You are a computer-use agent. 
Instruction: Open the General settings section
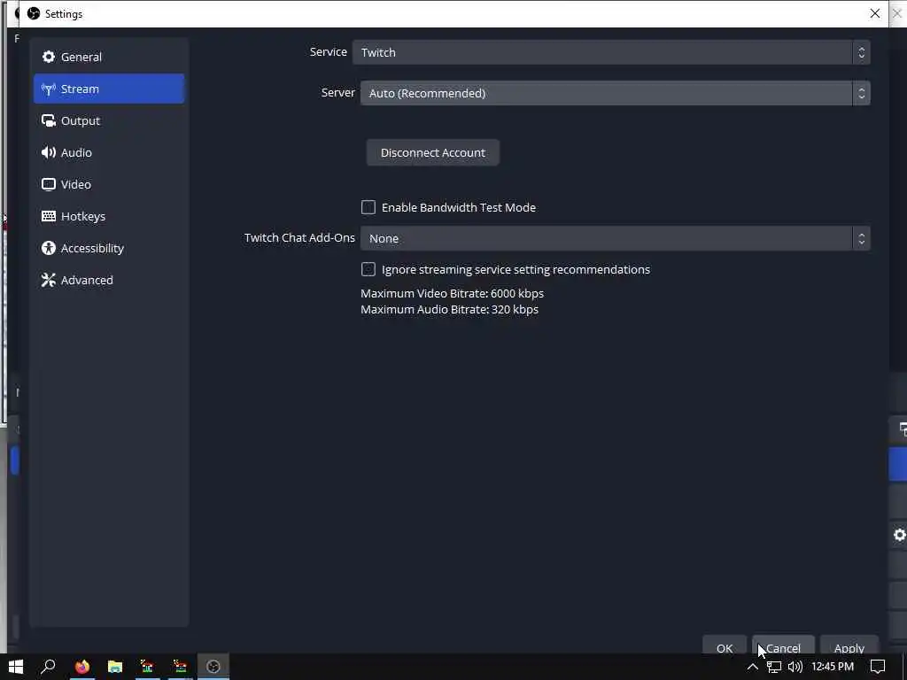[x=109, y=57]
